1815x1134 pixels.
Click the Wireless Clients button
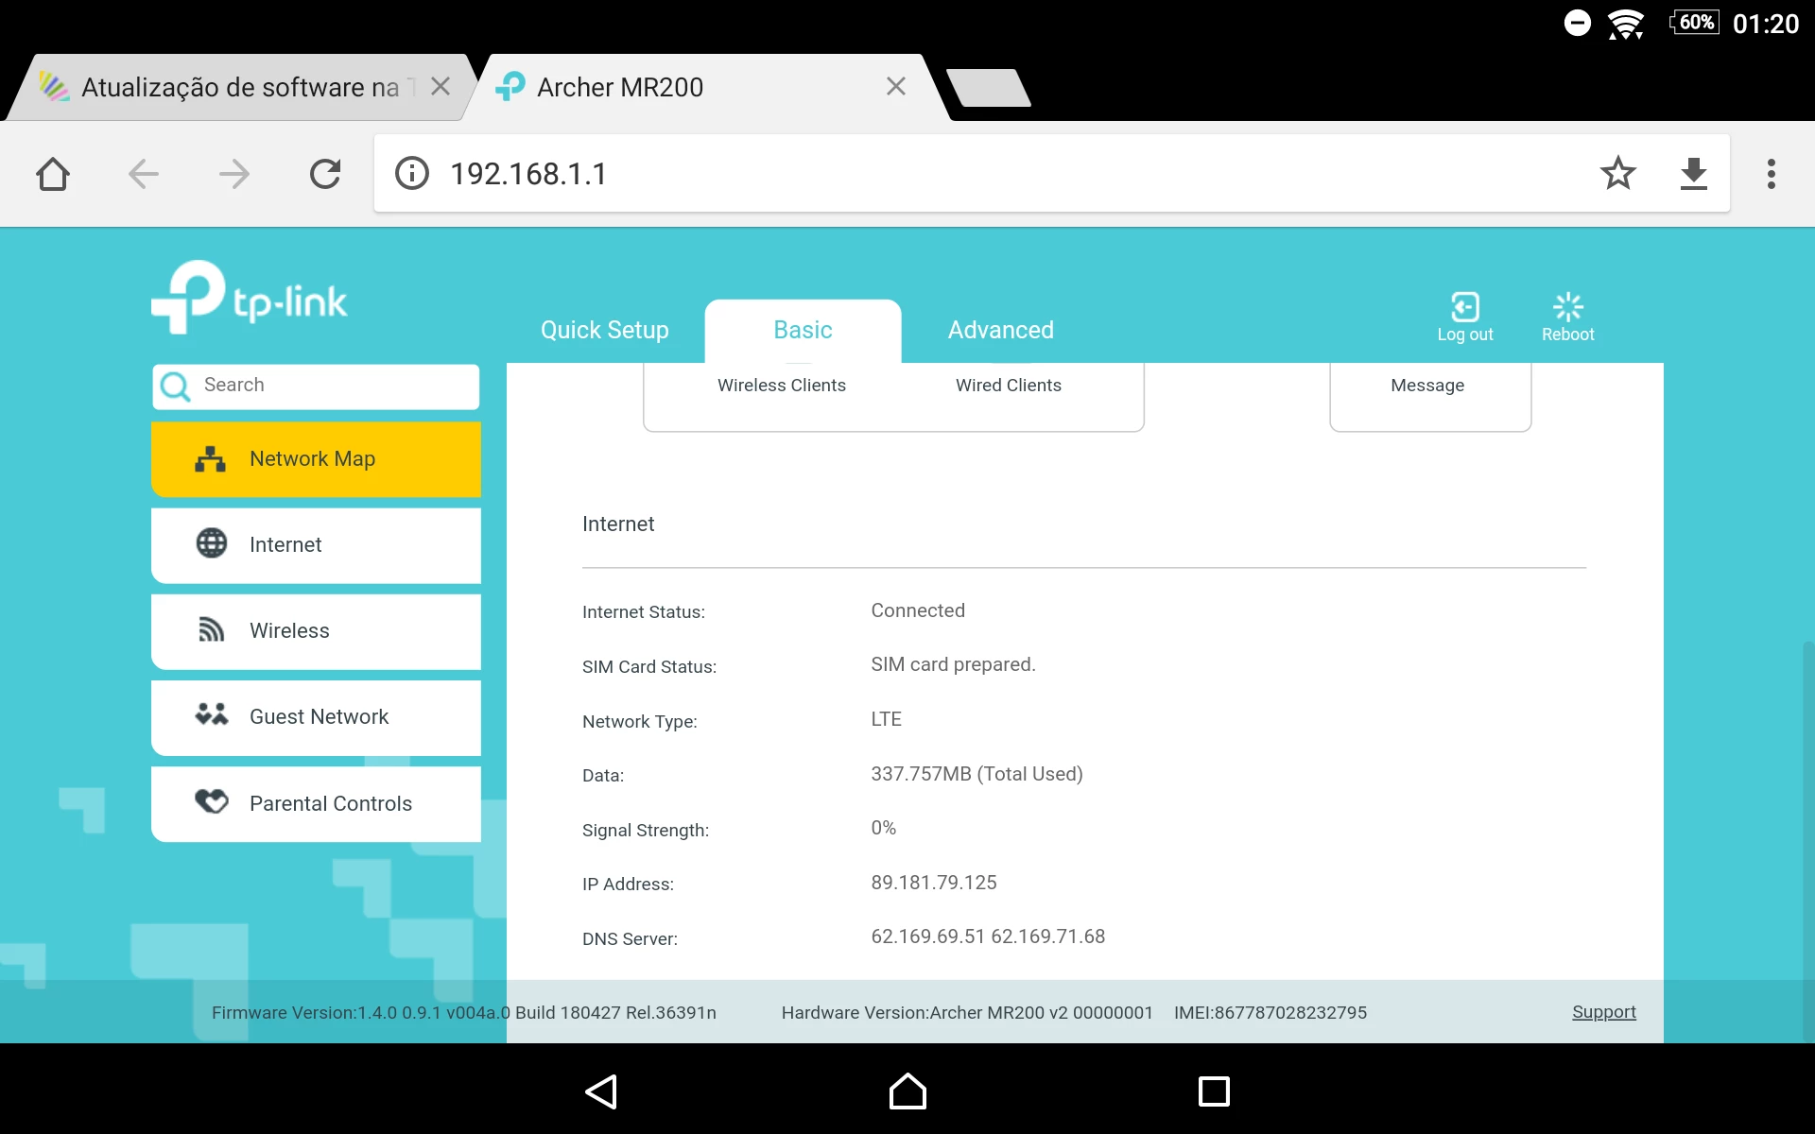pyautogui.click(x=781, y=386)
